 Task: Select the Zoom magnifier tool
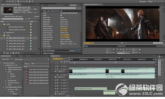(33, 2)
